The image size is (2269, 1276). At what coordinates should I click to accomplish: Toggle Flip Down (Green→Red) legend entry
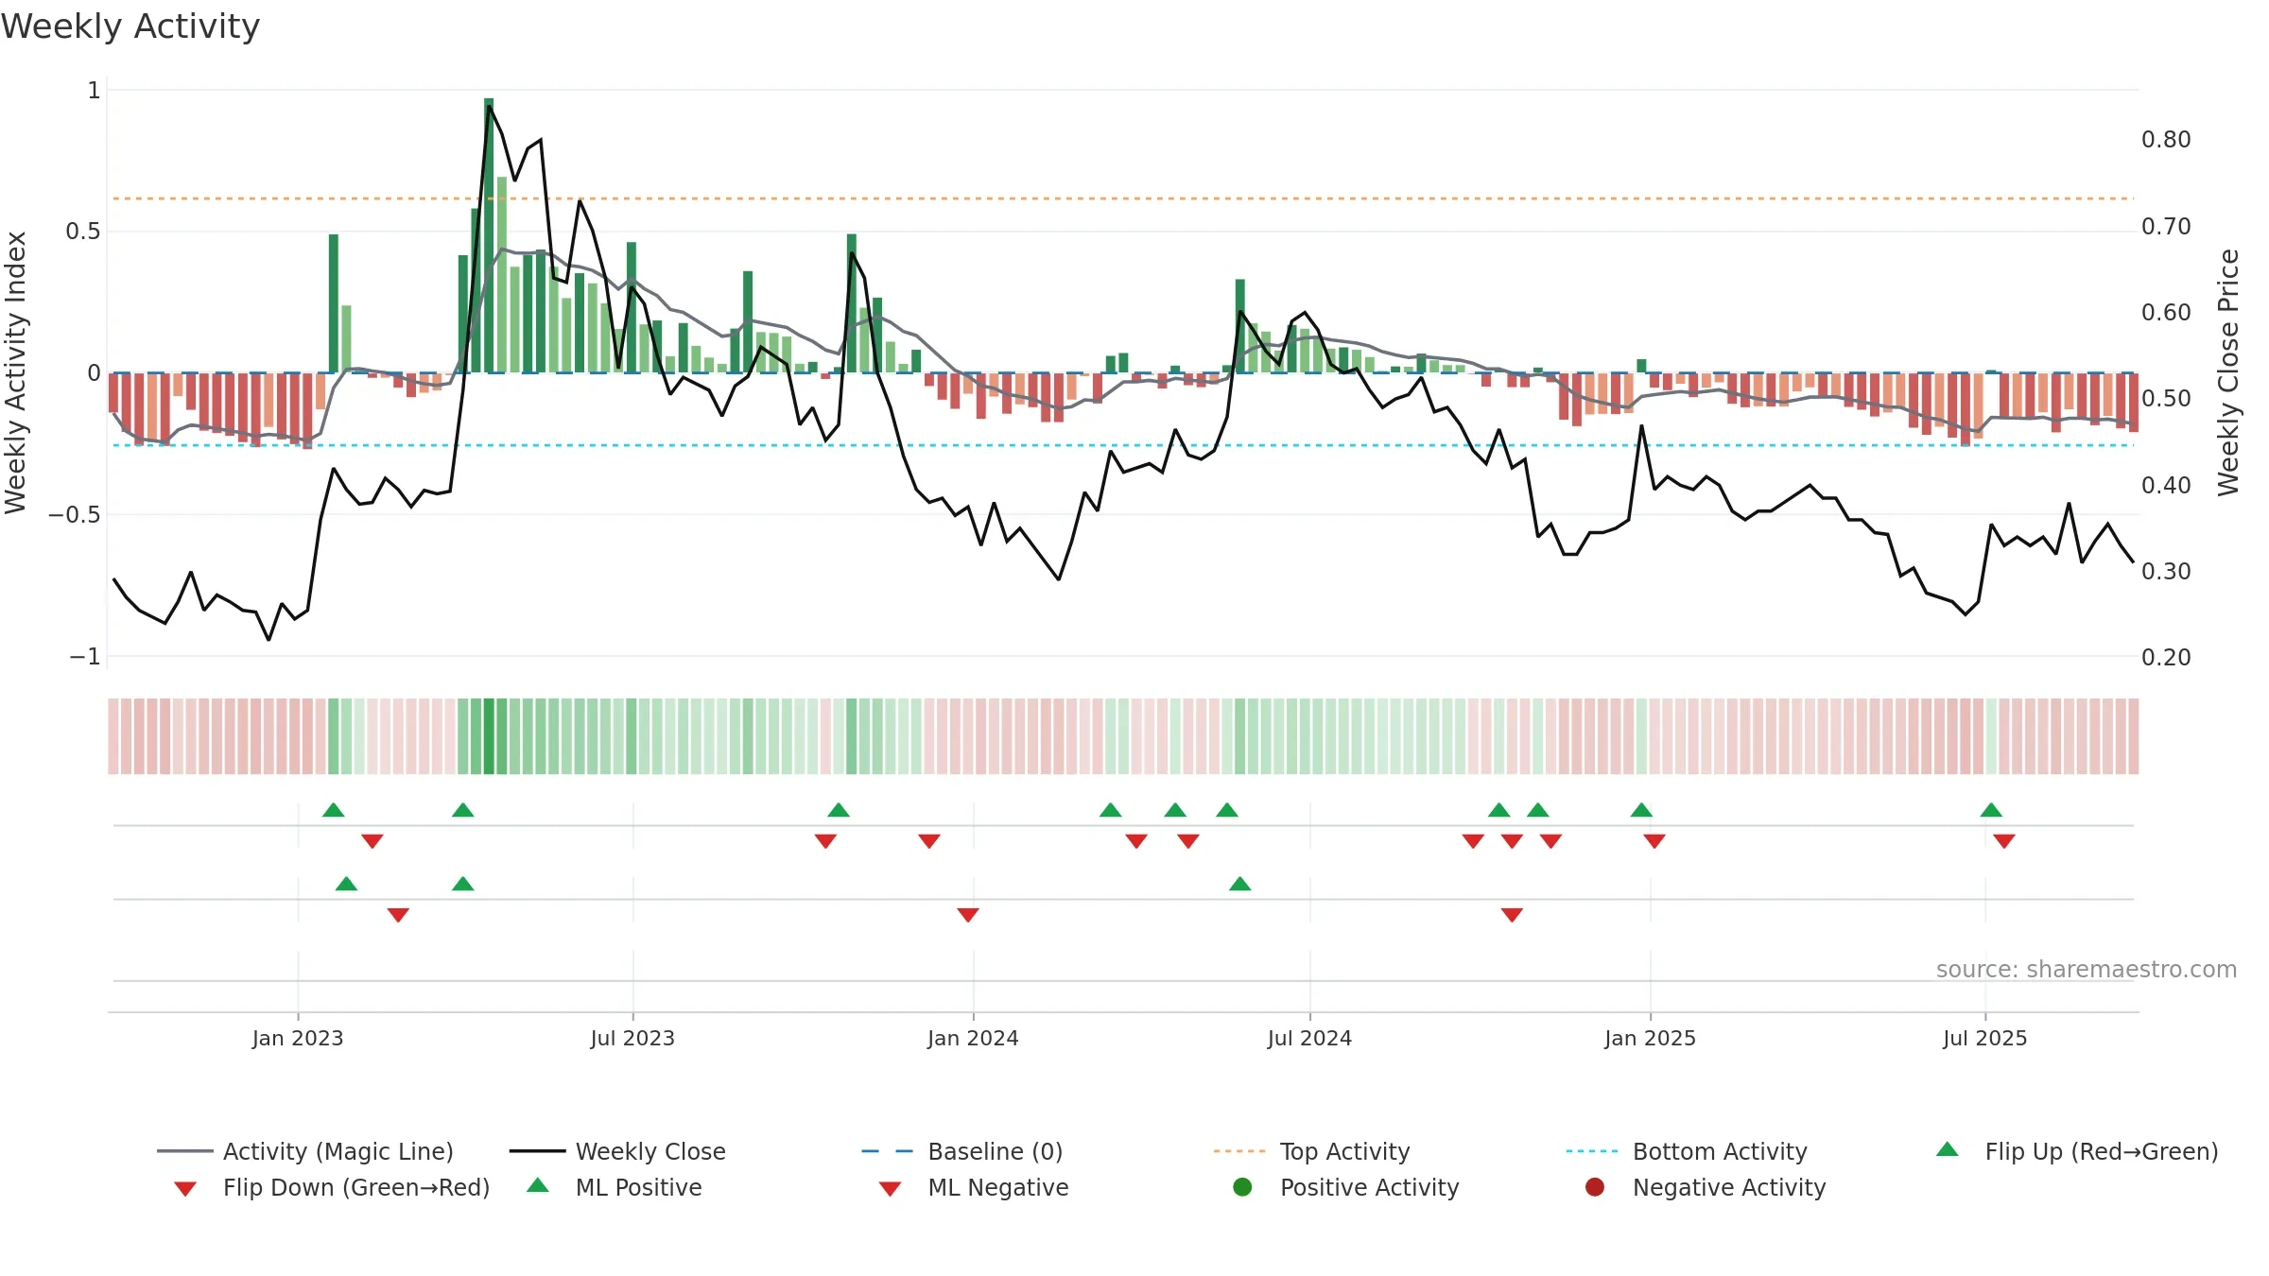tap(331, 1187)
